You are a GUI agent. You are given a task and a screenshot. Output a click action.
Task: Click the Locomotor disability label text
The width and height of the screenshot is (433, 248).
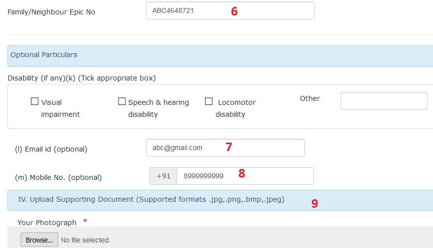click(x=235, y=108)
